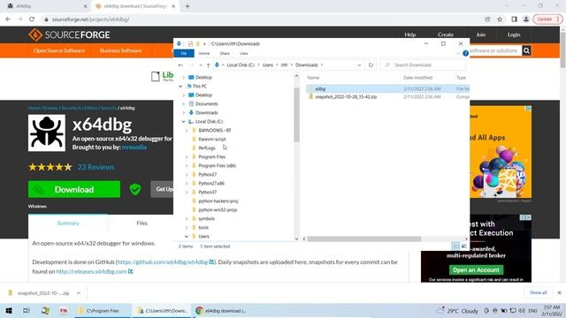Screen dimensions: 566x318
Task: Click Login link on SourceForge header
Action: [x=514, y=34]
